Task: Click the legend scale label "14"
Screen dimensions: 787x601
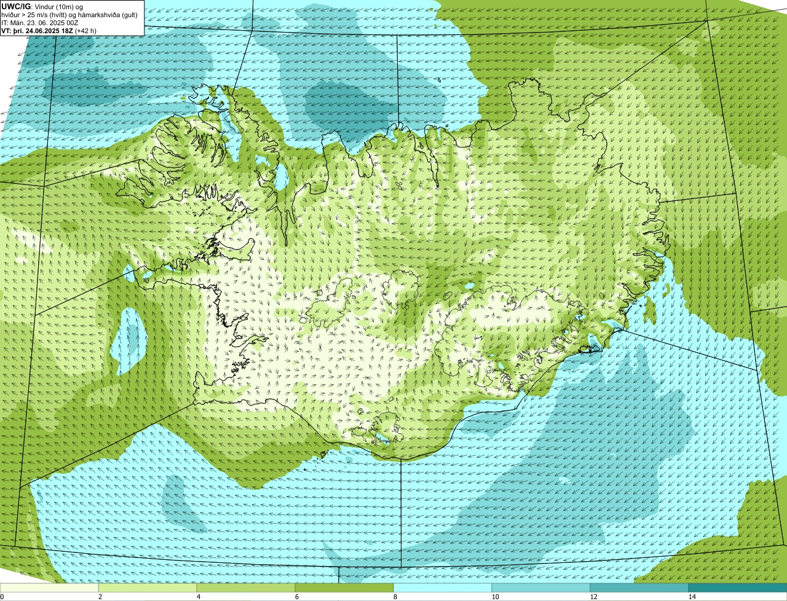Action: (x=692, y=597)
